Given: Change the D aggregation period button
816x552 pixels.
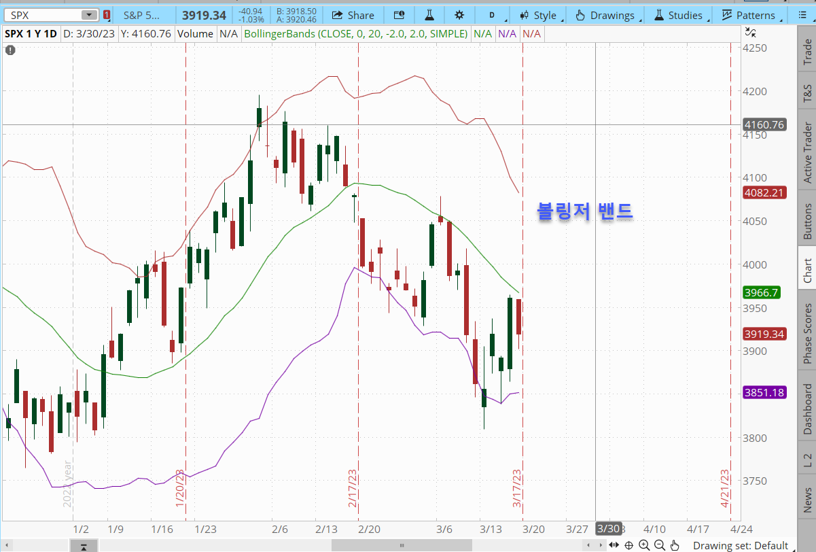Looking at the screenshot, I should [x=491, y=15].
